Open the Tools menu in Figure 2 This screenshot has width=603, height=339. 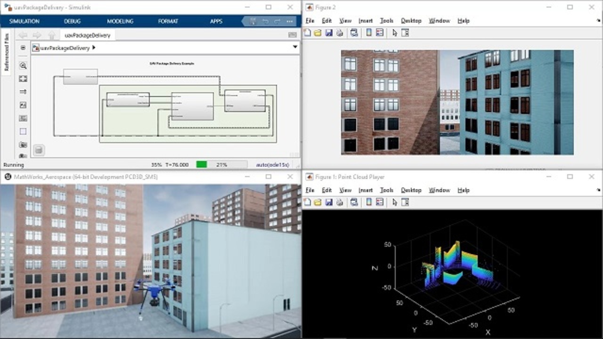click(386, 21)
